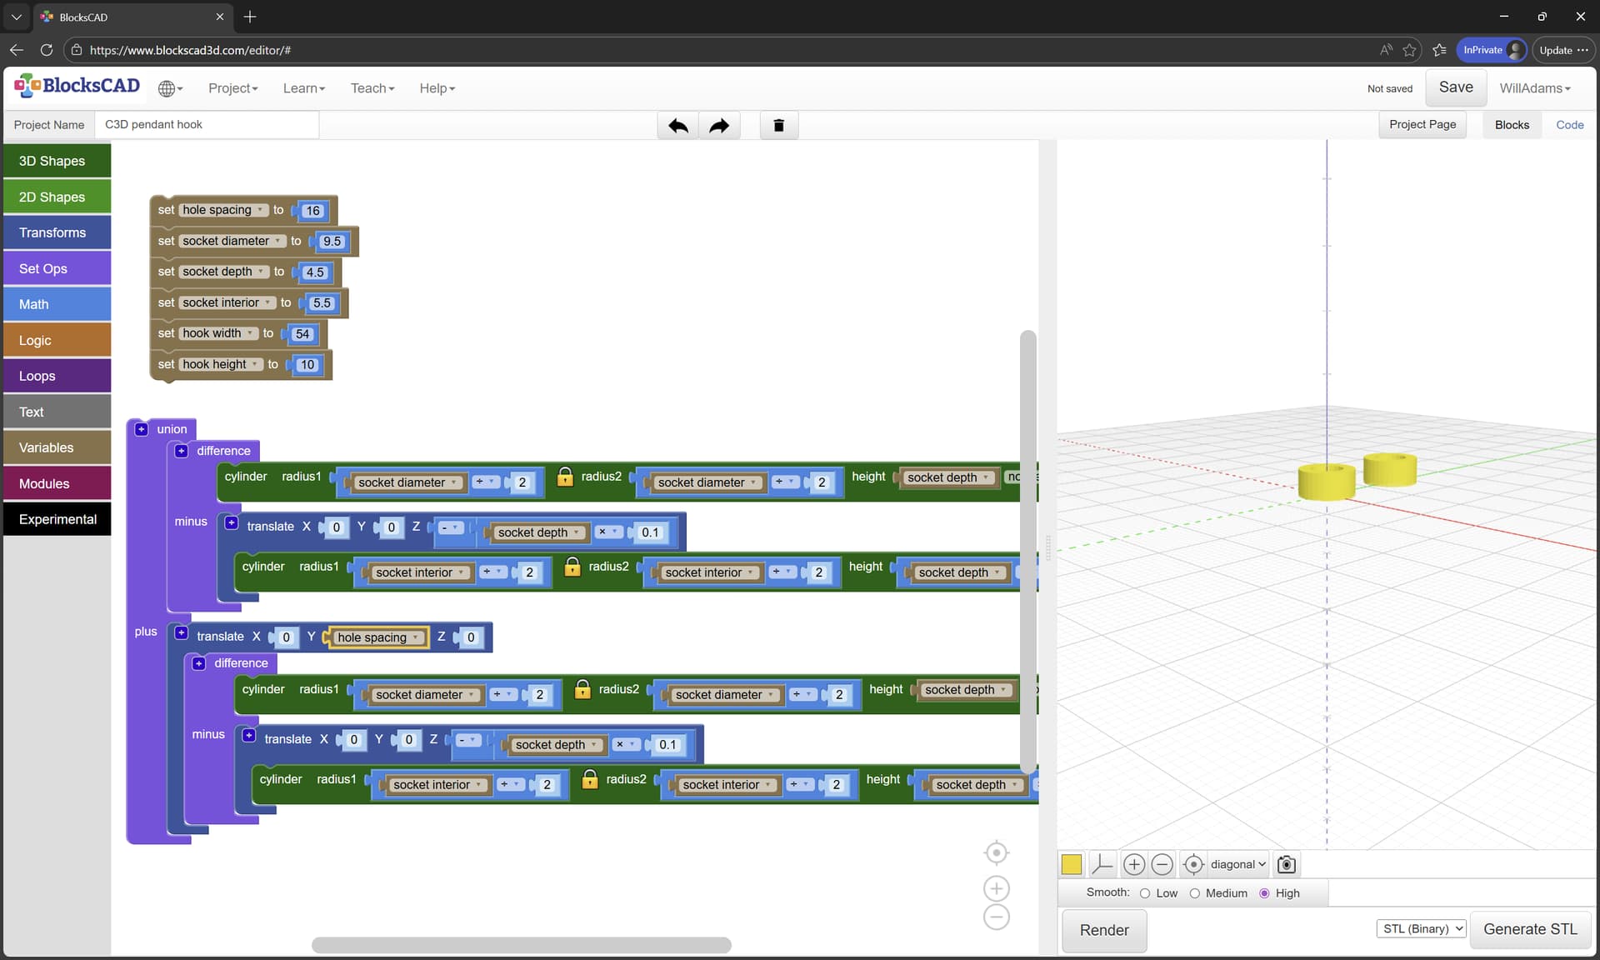Image resolution: width=1600 pixels, height=960 pixels.
Task: Zoom in the 3D render view
Action: point(1133,864)
